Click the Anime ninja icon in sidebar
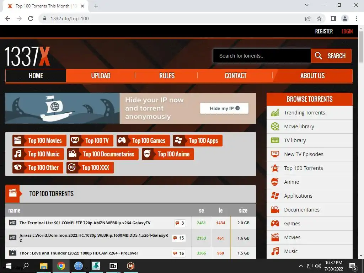 pos(275,182)
